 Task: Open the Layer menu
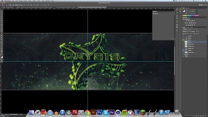pos(25,1)
